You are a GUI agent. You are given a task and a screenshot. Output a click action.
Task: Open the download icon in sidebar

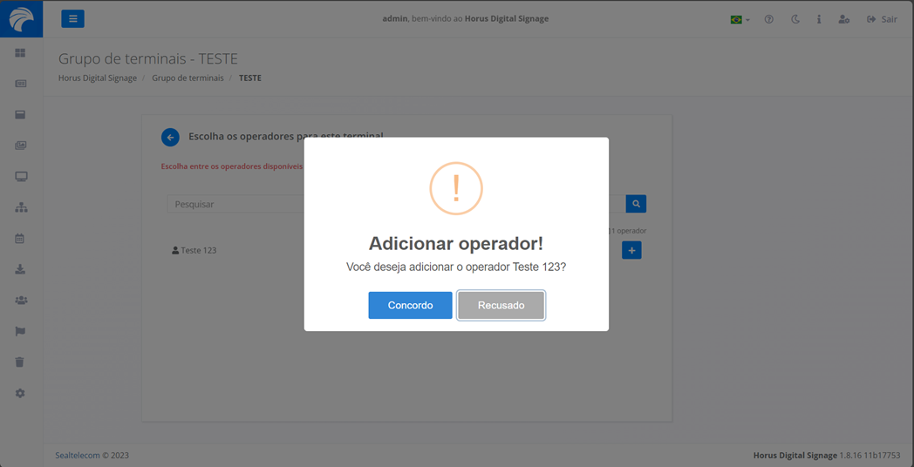click(20, 269)
